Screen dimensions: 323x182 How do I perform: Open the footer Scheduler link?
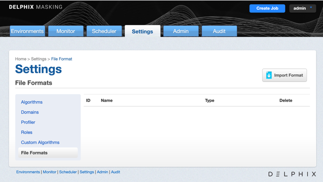pyautogui.click(x=68, y=172)
